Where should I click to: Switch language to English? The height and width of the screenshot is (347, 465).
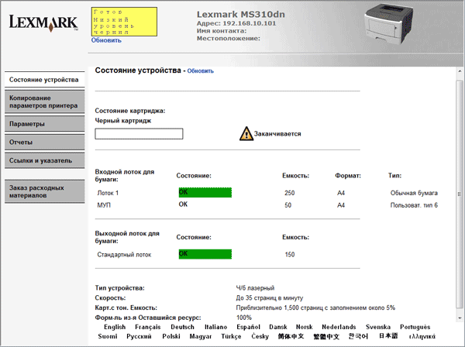click(115, 327)
